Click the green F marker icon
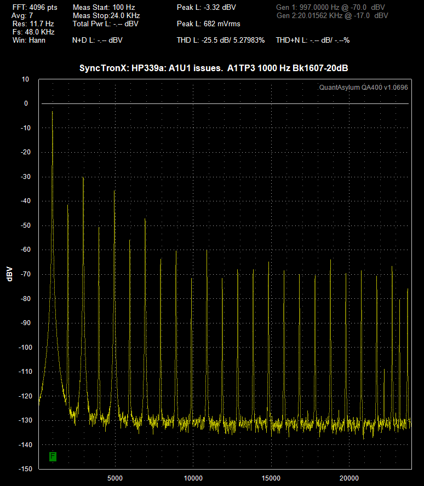 pyautogui.click(x=53, y=456)
